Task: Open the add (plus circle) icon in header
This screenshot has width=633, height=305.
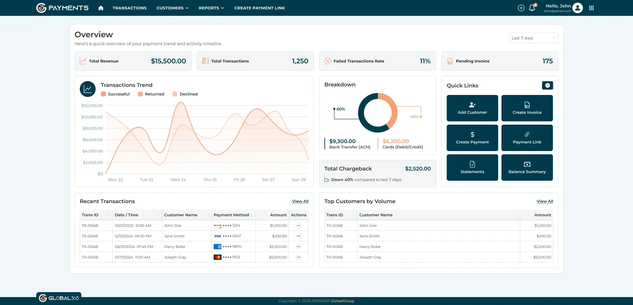Action: [x=521, y=8]
